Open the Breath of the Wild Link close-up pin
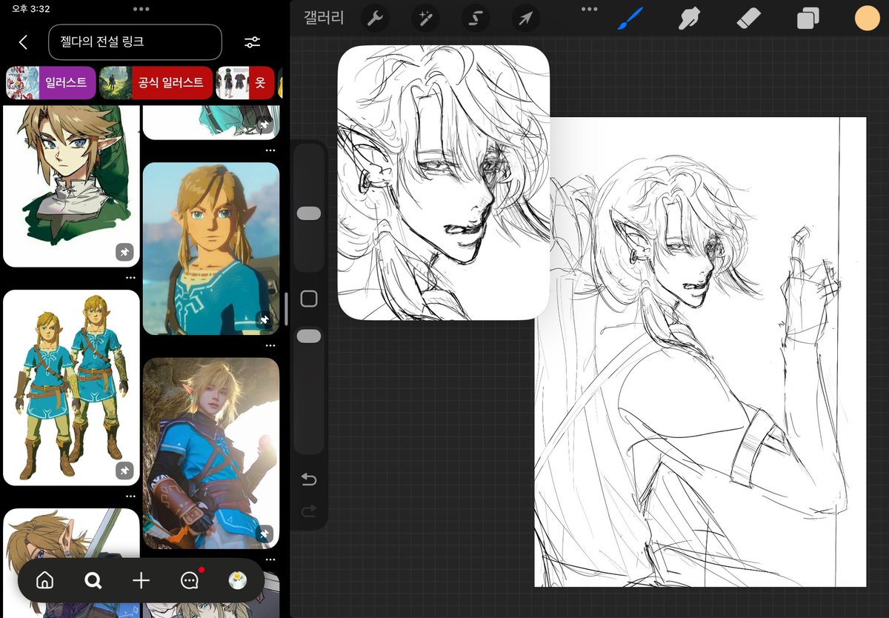This screenshot has height=618, width=889. point(211,248)
